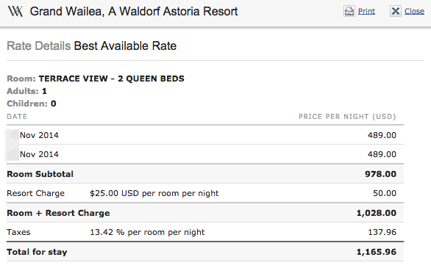Image resolution: width=431 pixels, height=268 pixels.
Task: Click the Adults count value
Action: coord(44,91)
